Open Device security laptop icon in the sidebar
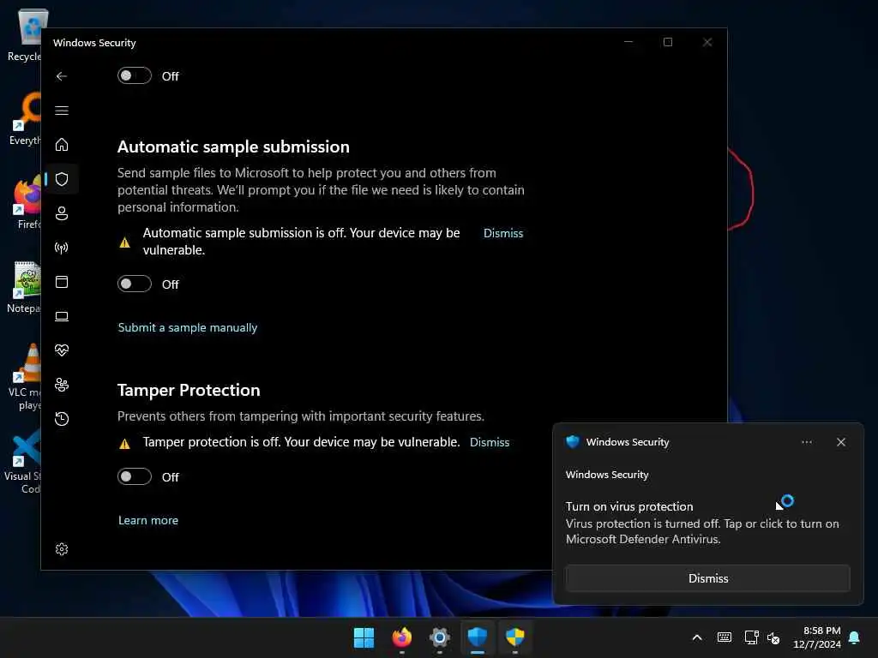878x658 pixels. pos(62,316)
